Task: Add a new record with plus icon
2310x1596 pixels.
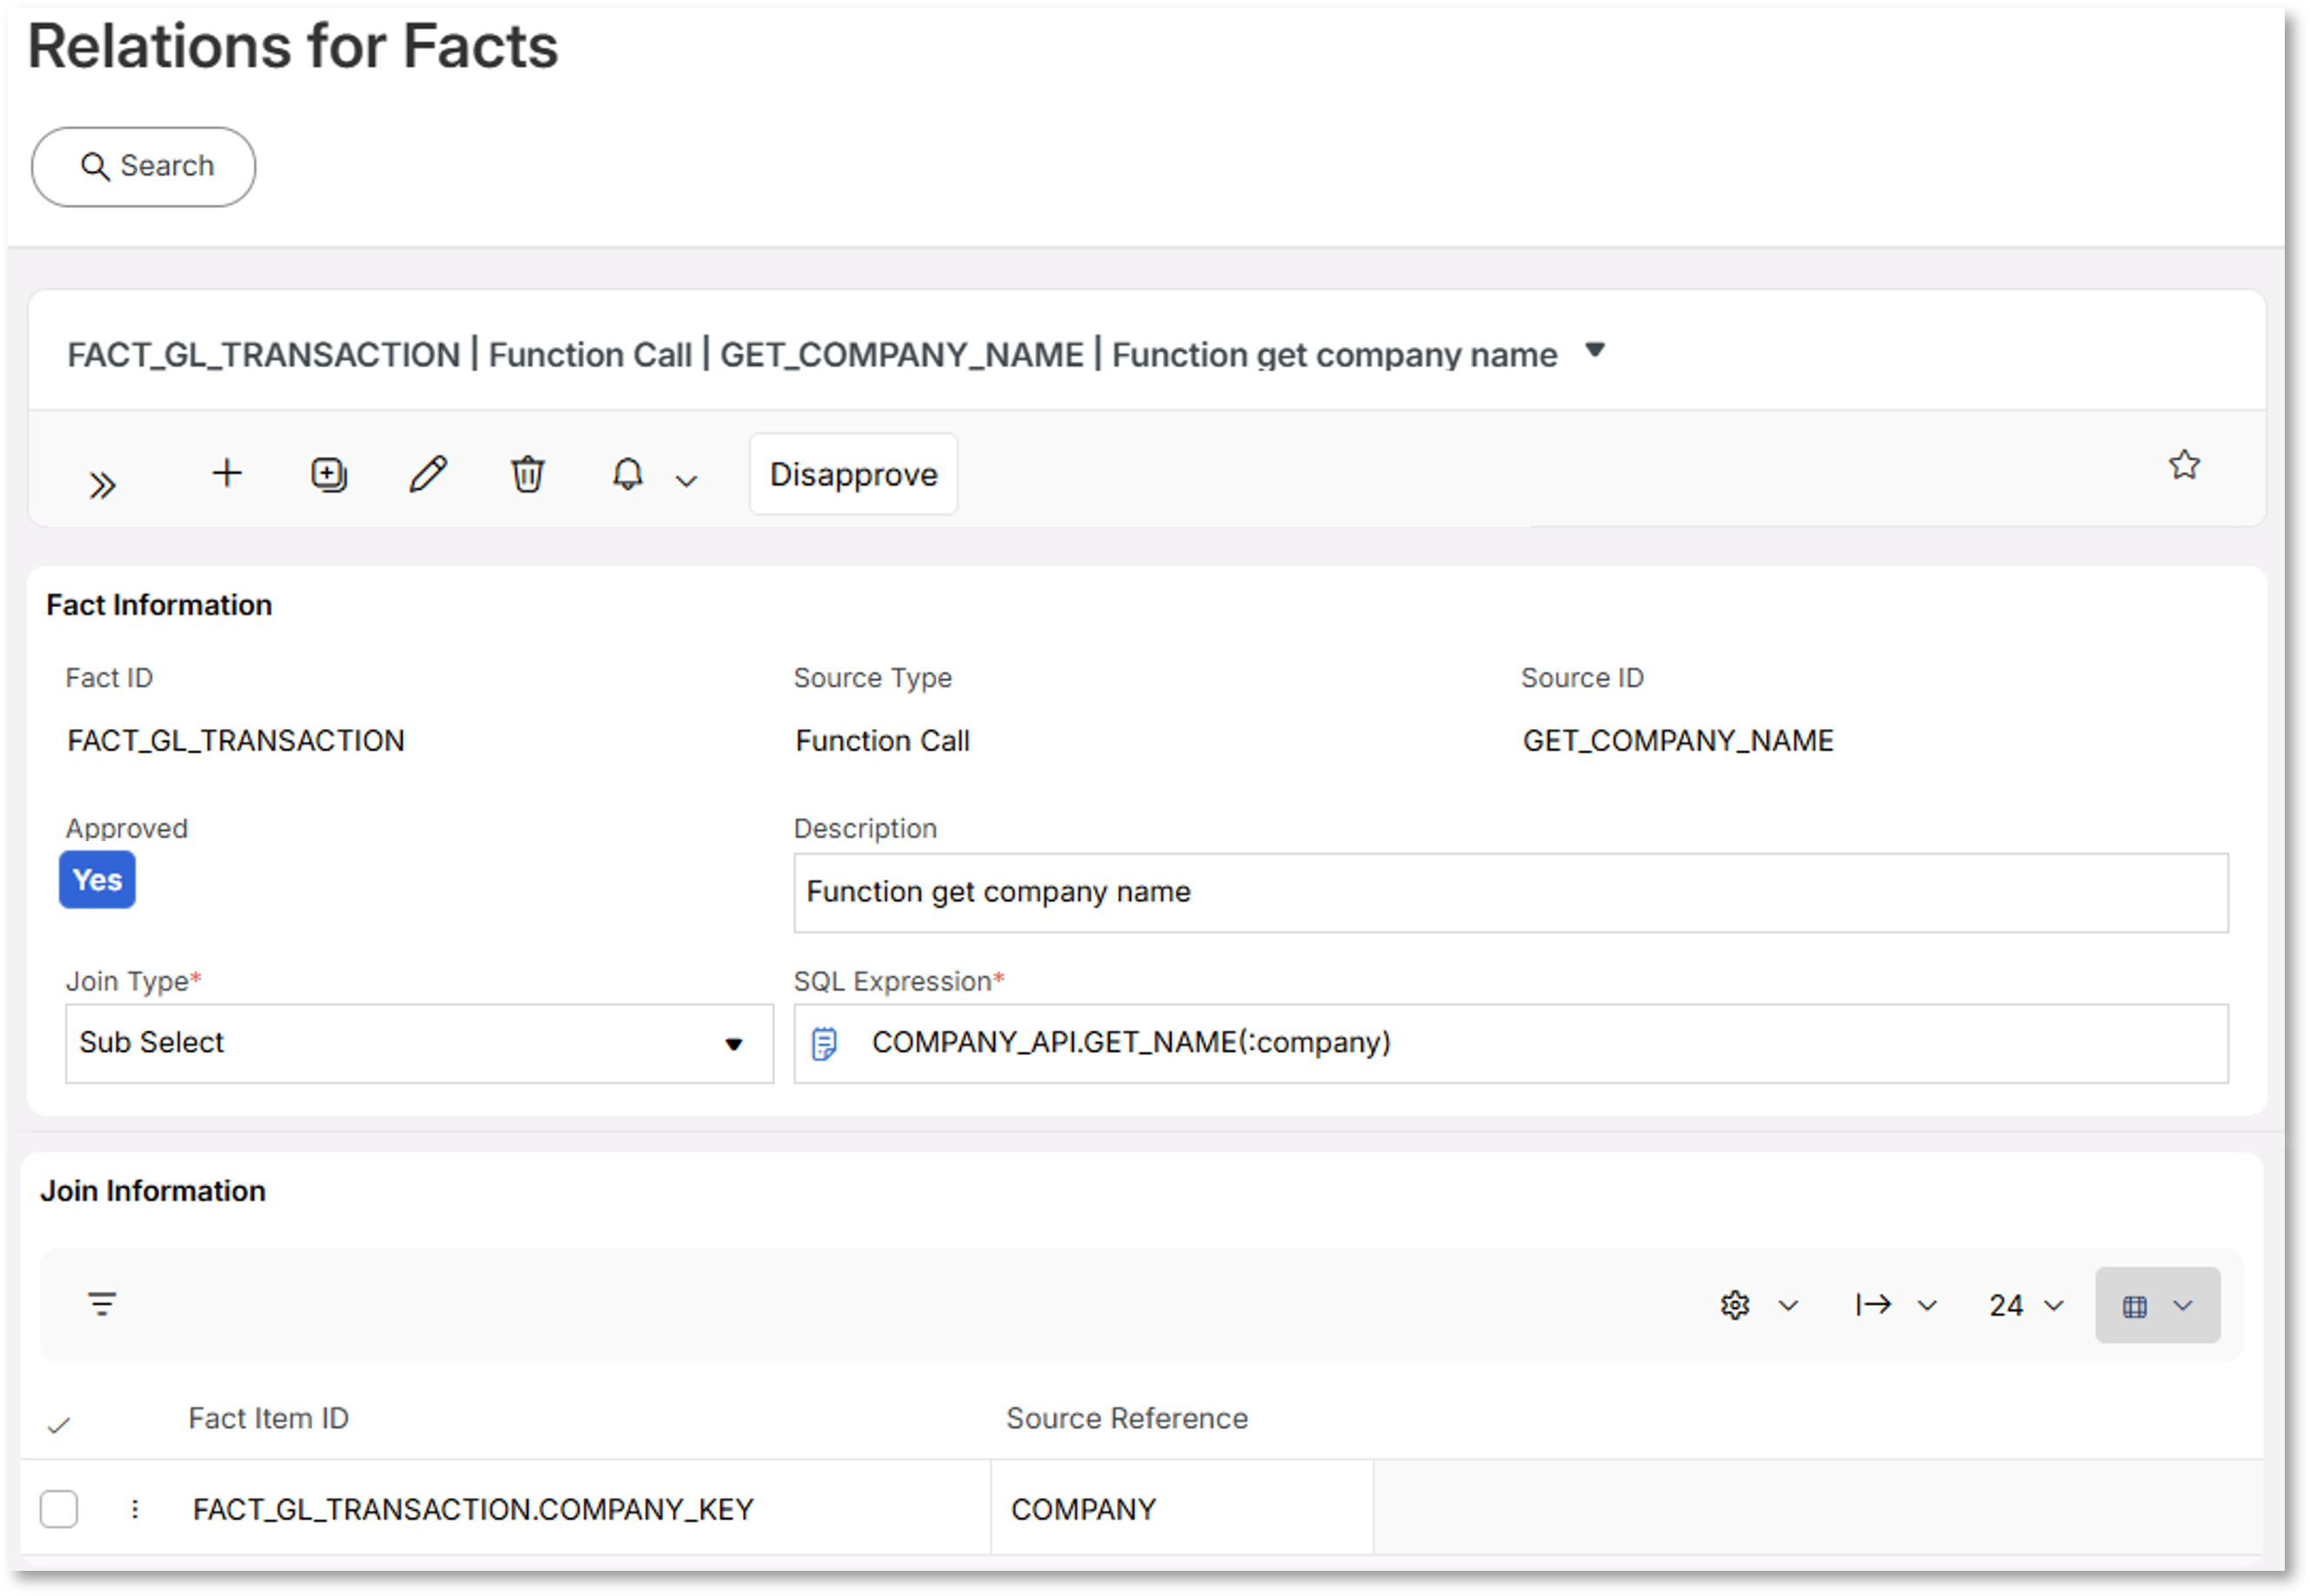Action: 227,473
